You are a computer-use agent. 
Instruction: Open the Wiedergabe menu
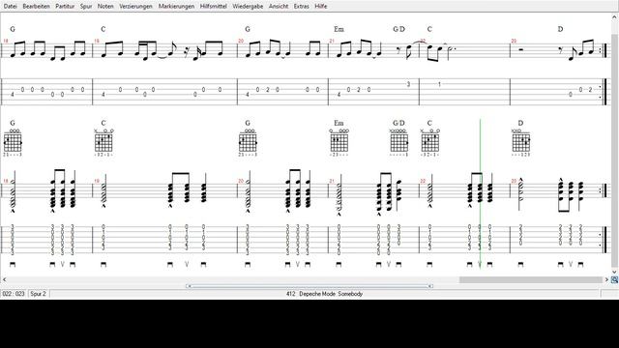coord(248,7)
